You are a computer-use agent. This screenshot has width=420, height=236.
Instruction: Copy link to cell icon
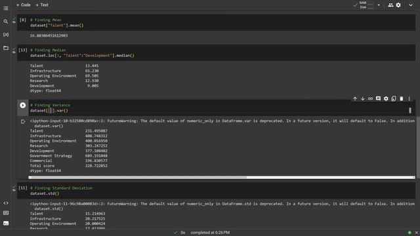click(370, 99)
